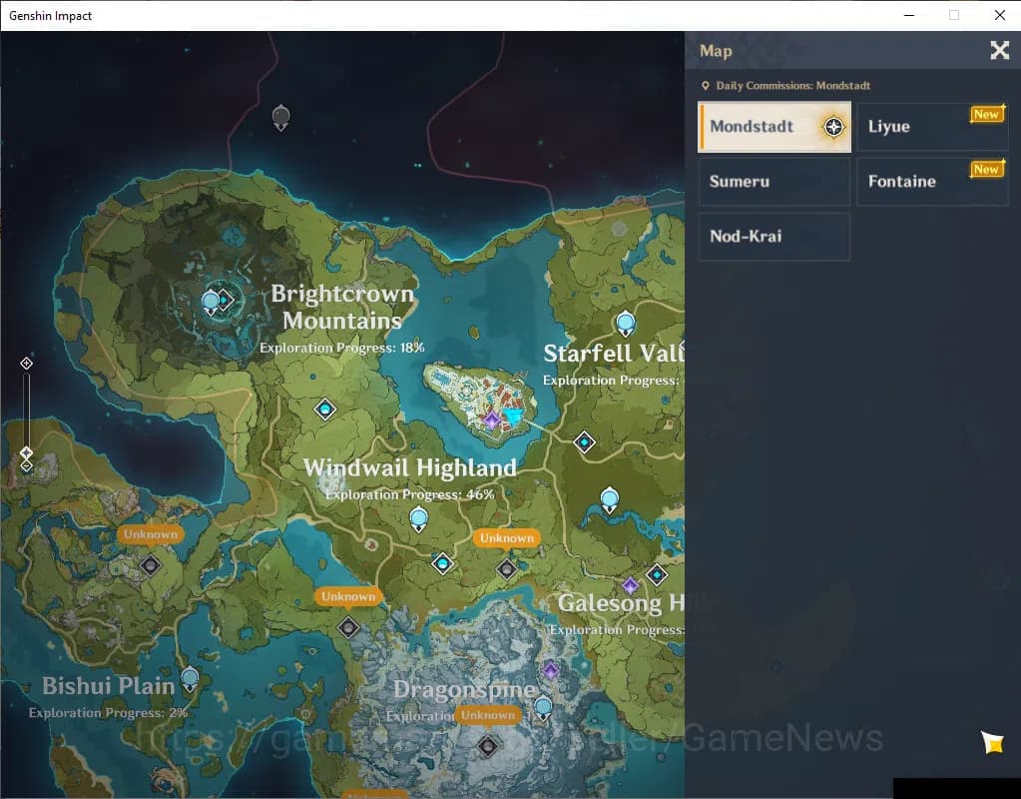The width and height of the screenshot is (1021, 799).
Task: Click the Dragonspine region name
Action: click(x=464, y=689)
